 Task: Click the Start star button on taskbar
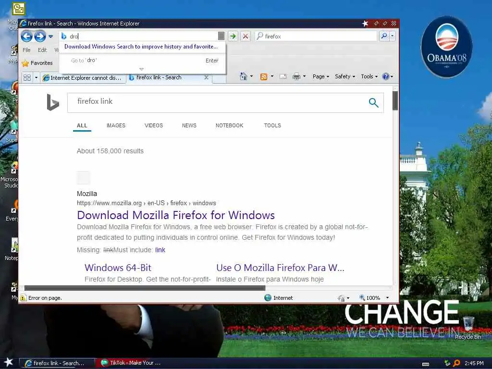[9, 362]
